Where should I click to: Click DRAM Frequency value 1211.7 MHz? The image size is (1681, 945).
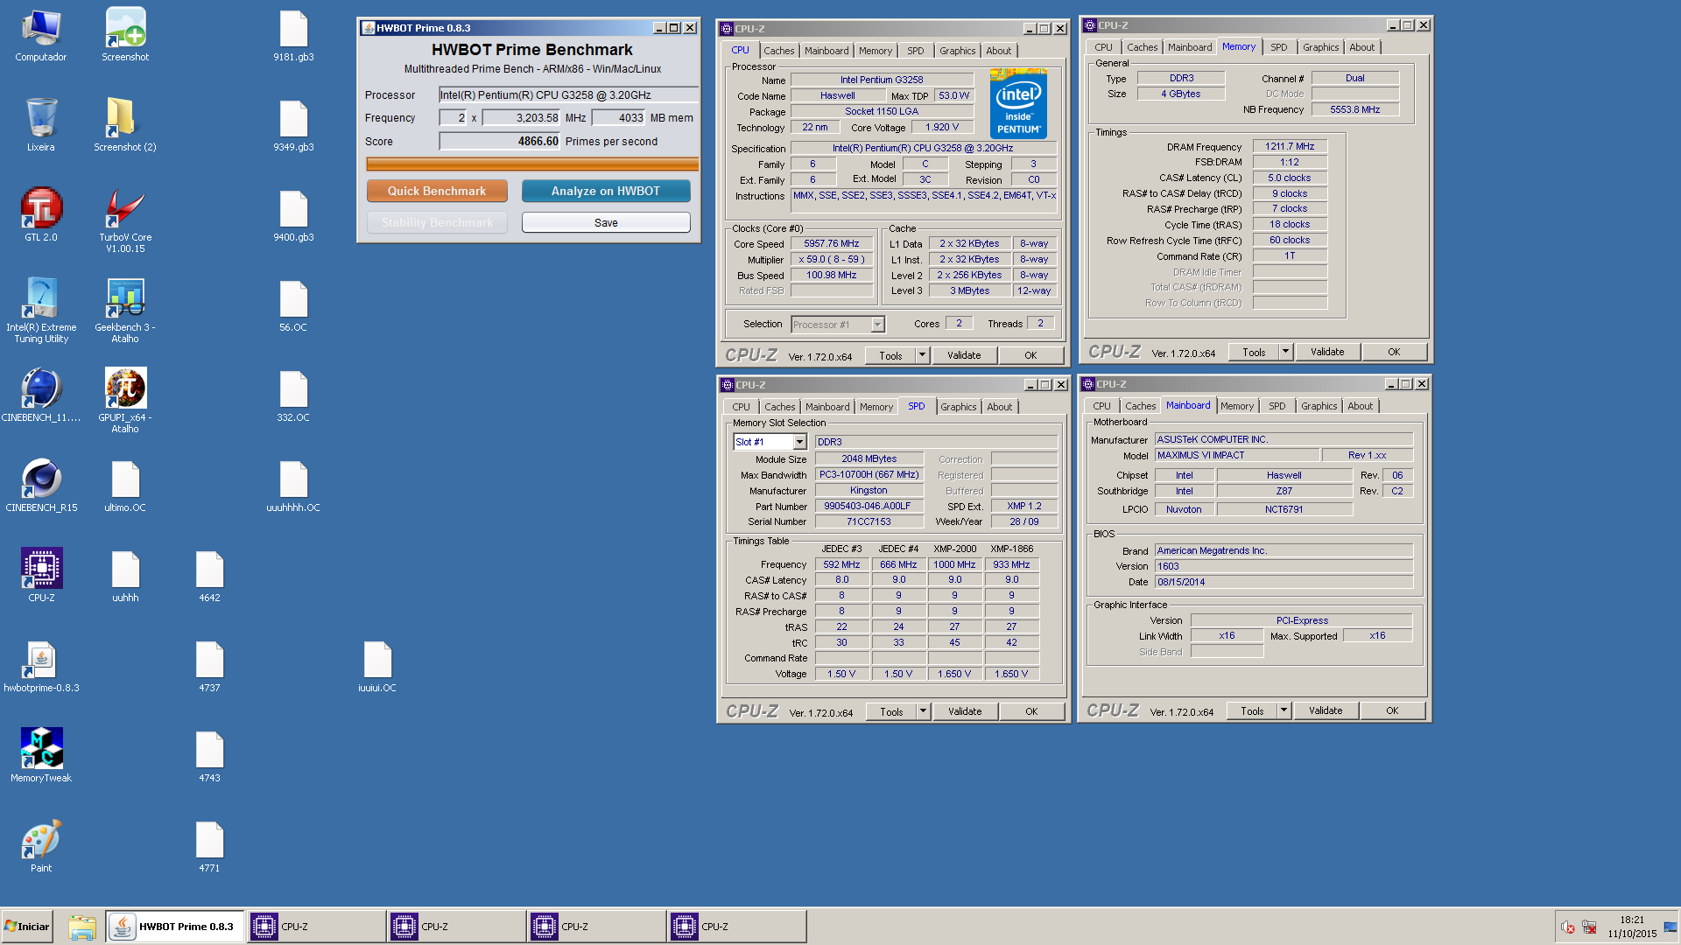click(1290, 147)
